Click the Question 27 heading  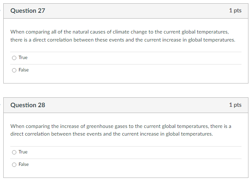pos(28,11)
